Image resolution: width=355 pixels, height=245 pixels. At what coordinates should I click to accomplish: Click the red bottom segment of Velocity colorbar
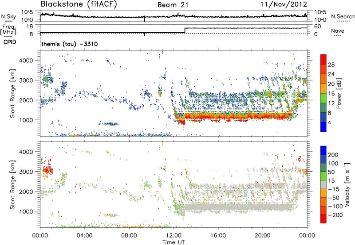point(323,219)
